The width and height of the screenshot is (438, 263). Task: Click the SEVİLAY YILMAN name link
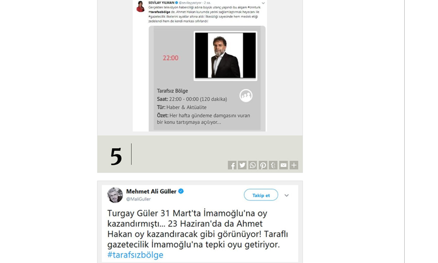161,3
